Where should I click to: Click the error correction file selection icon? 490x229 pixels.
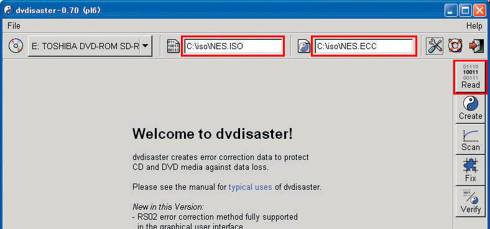[x=303, y=47]
